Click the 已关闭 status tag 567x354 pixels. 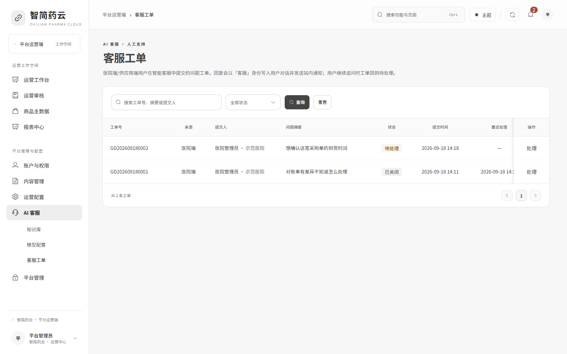(392, 172)
